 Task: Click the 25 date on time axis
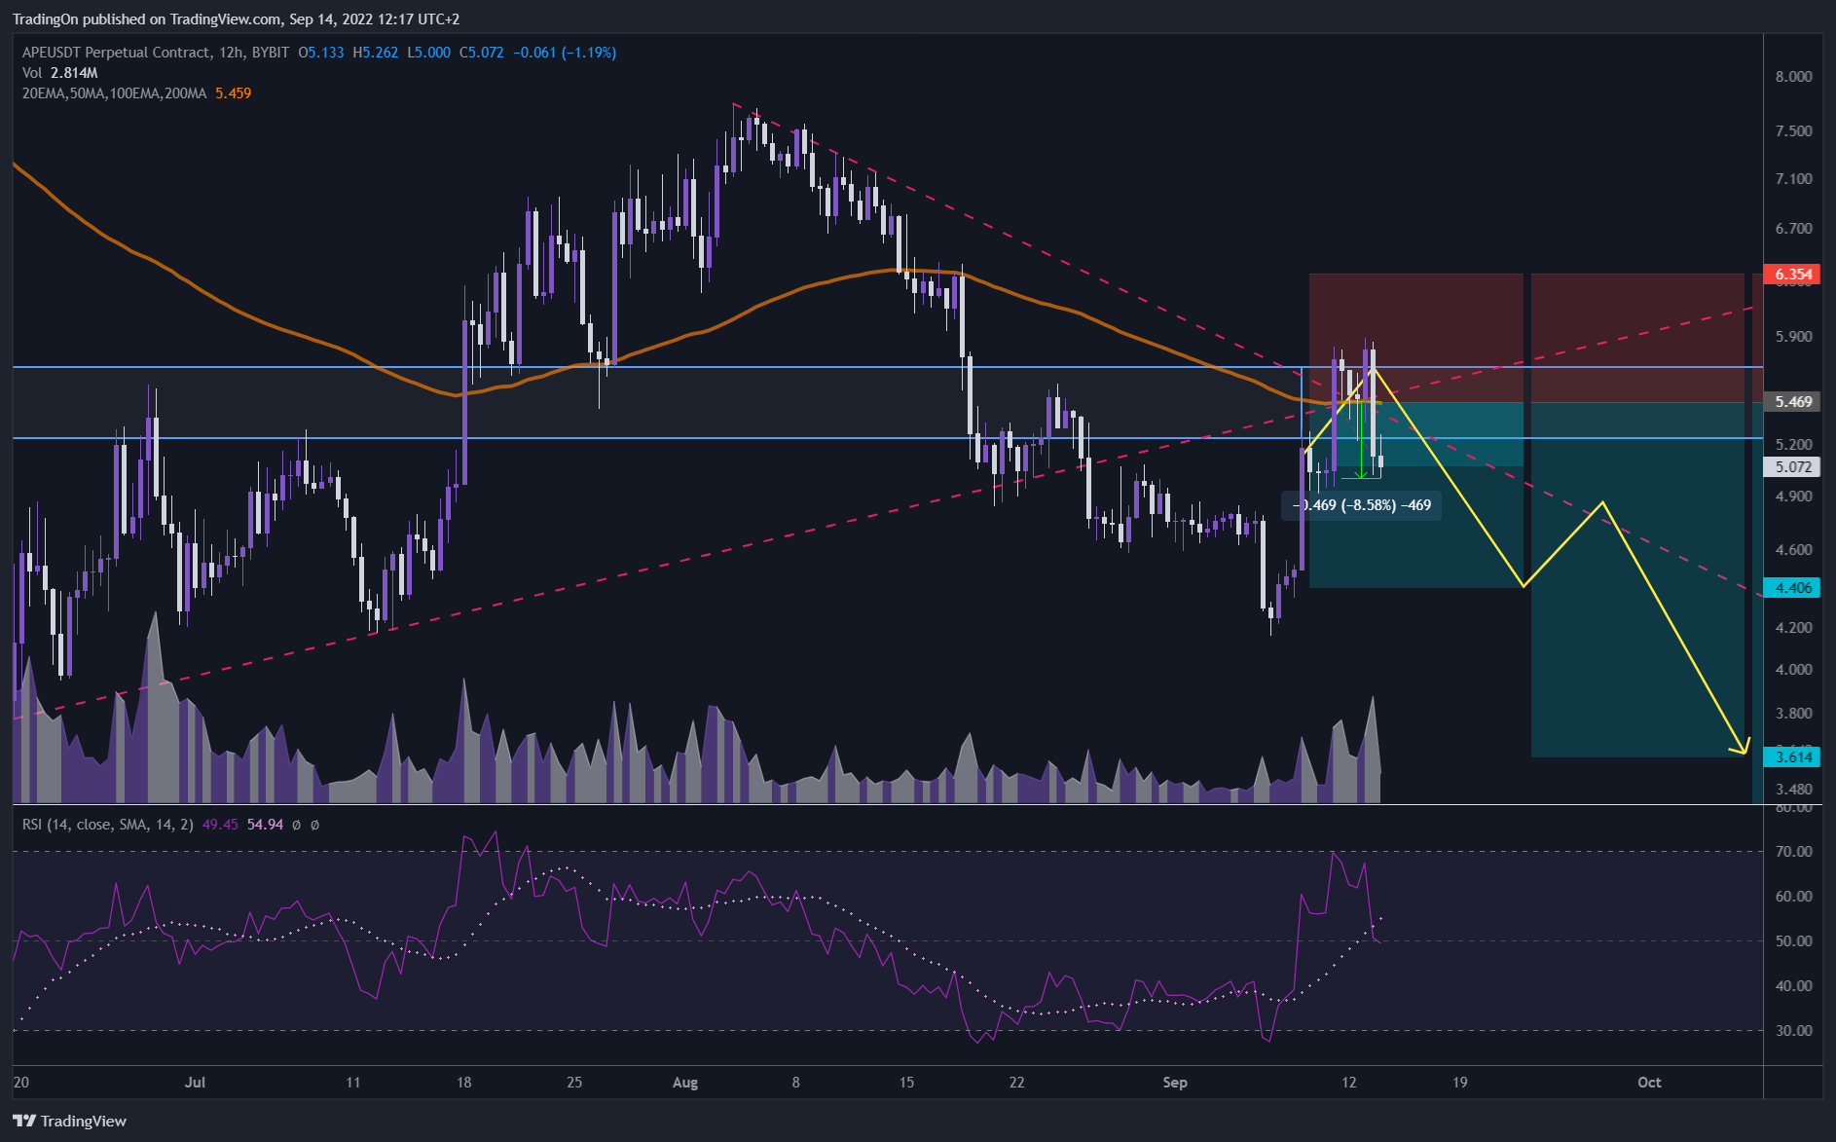(574, 1083)
